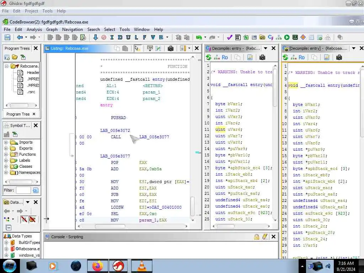Expand the Classes folder in Symbol Tree
The width and height of the screenshot is (364, 273).
[6, 166]
